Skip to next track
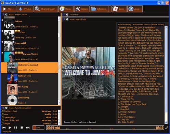 pos(28,128)
